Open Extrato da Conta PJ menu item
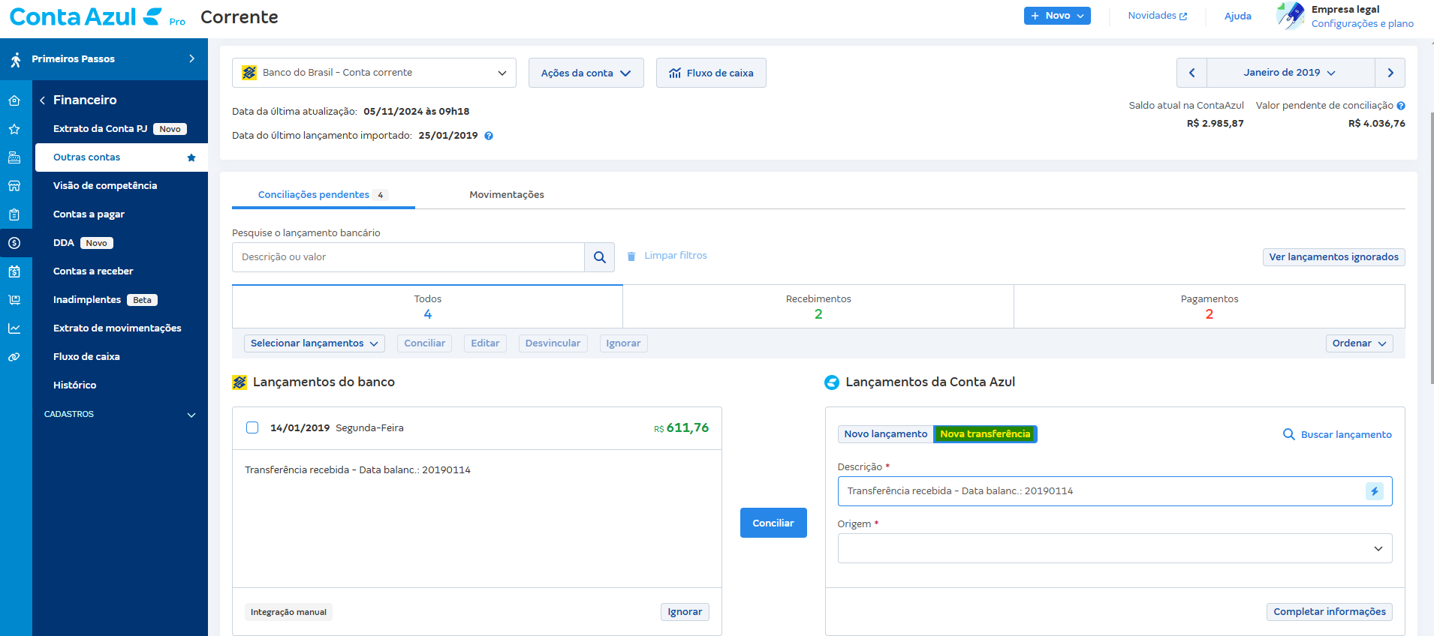Viewport: 1434px width, 636px height. coord(121,129)
